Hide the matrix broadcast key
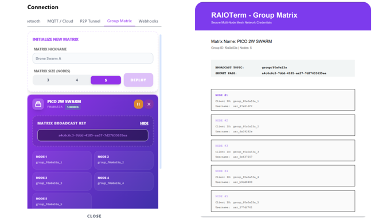The width and height of the screenshot is (390, 219). (145, 123)
